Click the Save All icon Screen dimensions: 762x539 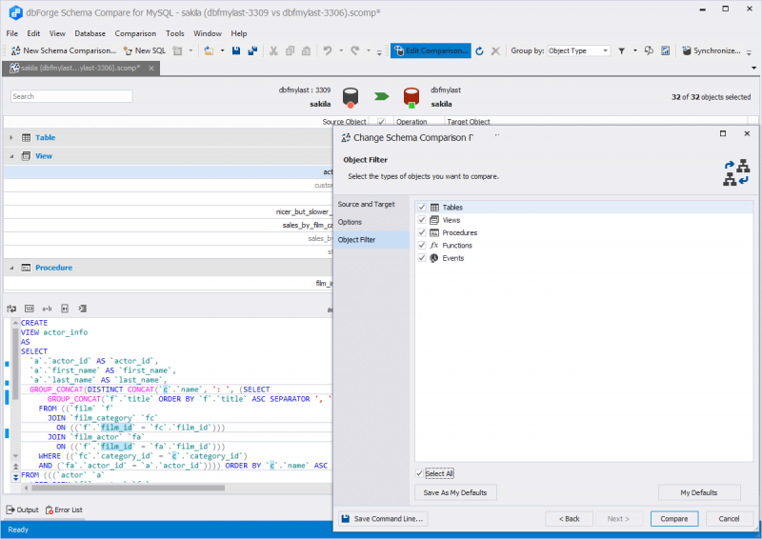[252, 50]
